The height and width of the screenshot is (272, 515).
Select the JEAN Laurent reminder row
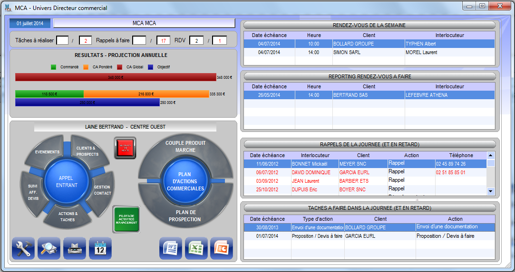(365, 180)
